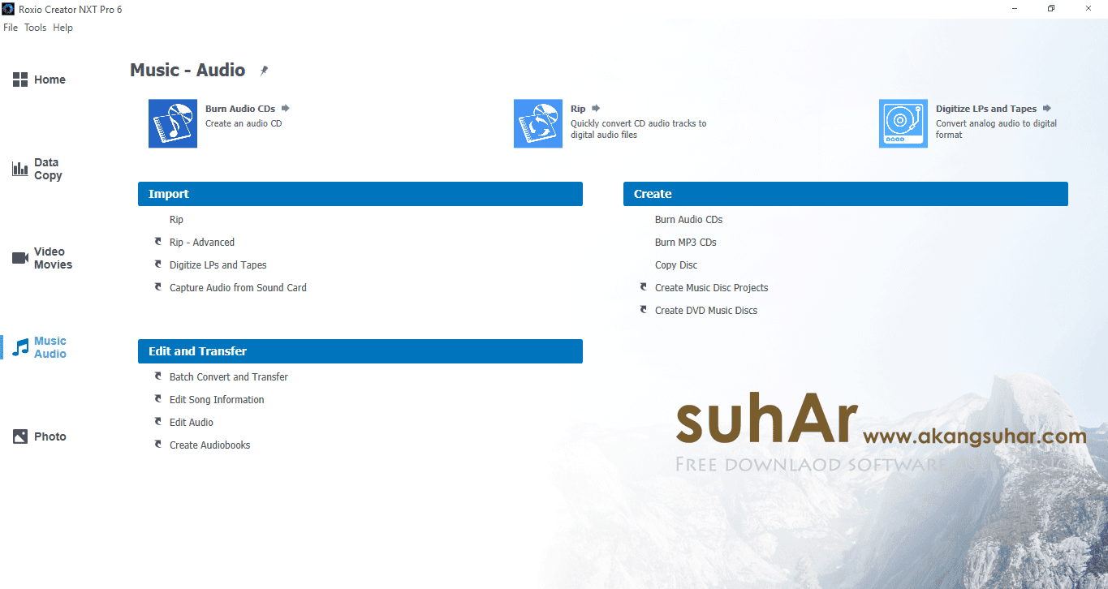Open Digitize LPs and Tapes under Import
The width and height of the screenshot is (1108, 589).
click(x=218, y=265)
